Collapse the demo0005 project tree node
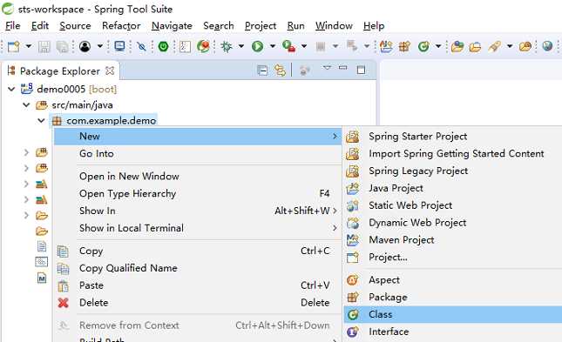Screen dimensions: 562x342 point(11,89)
